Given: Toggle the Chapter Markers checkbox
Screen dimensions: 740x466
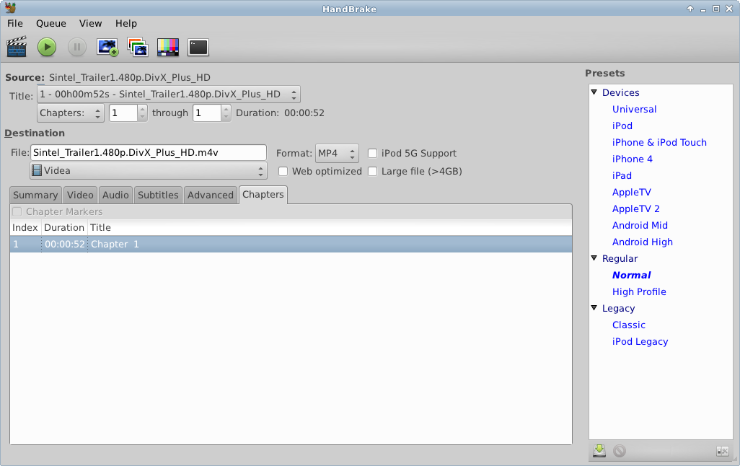Looking at the screenshot, I should coord(17,211).
